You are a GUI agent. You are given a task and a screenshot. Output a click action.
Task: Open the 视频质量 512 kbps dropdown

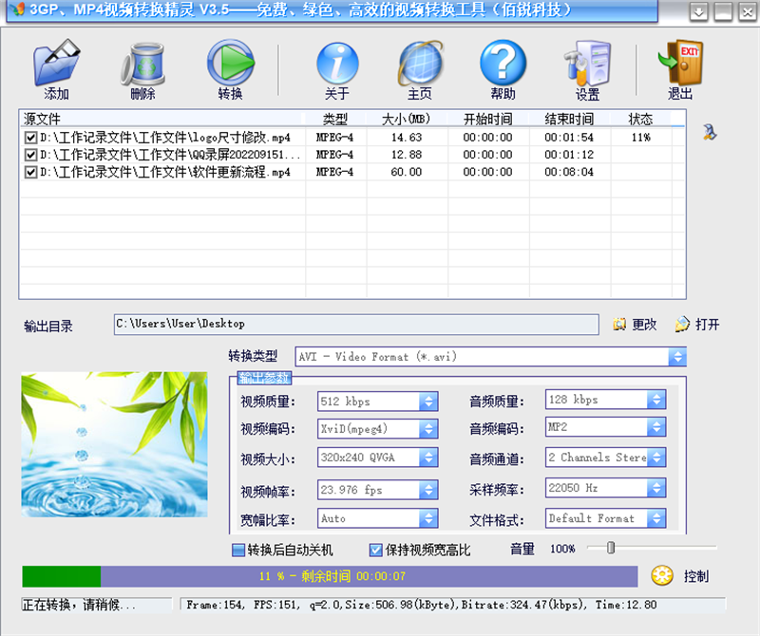[x=428, y=401]
